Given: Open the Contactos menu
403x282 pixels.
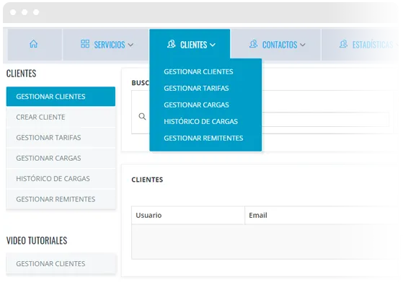Looking at the screenshot, I should coord(276,45).
